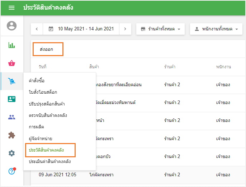Image resolution: width=246 pixels, height=187 pixels.
Task: Open the items shopping basket icon
Action: pyautogui.click(x=11, y=63)
